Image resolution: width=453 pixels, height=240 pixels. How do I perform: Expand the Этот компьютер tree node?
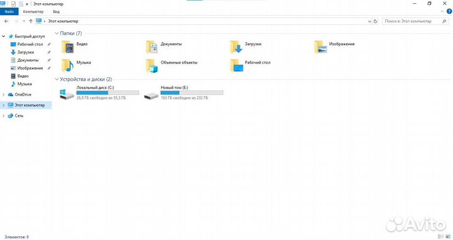[4, 105]
